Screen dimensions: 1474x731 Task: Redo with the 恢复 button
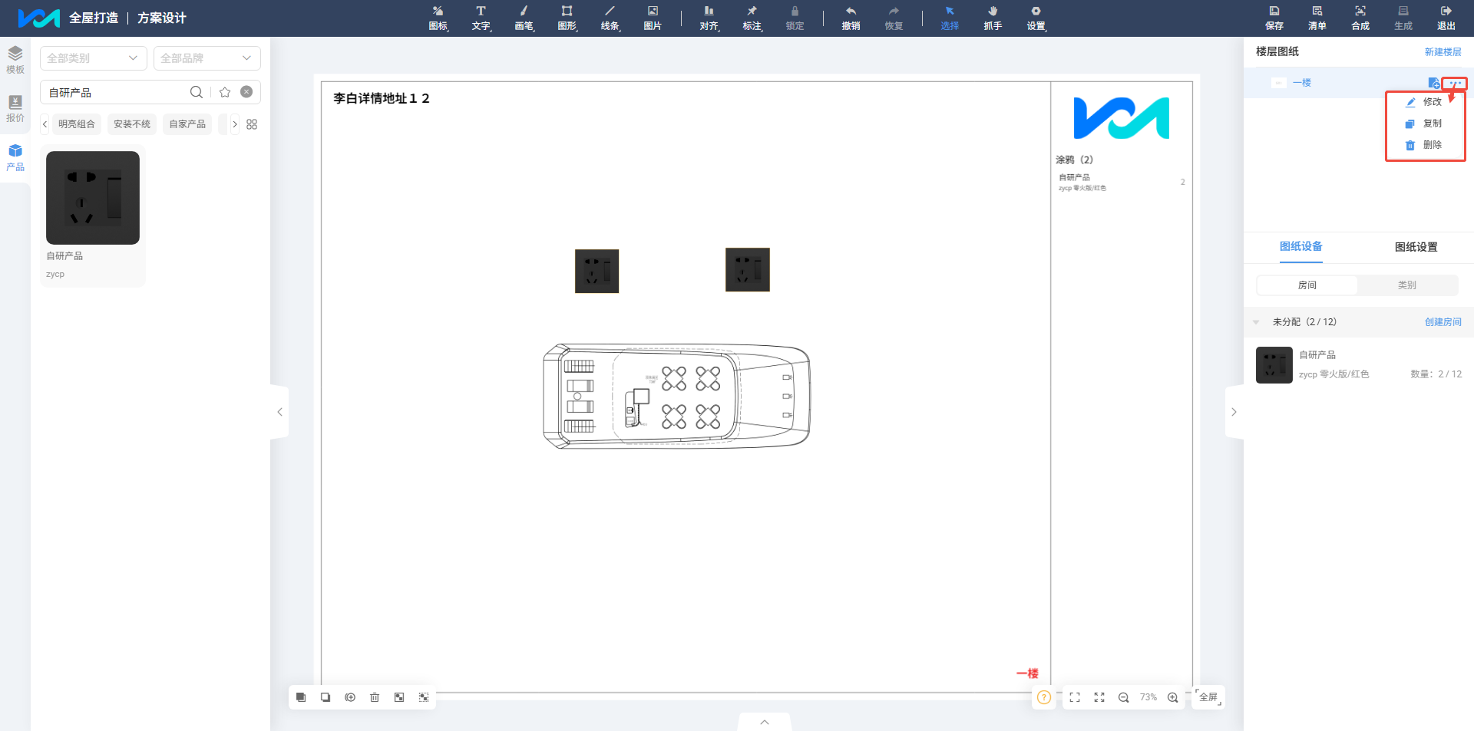pyautogui.click(x=894, y=18)
